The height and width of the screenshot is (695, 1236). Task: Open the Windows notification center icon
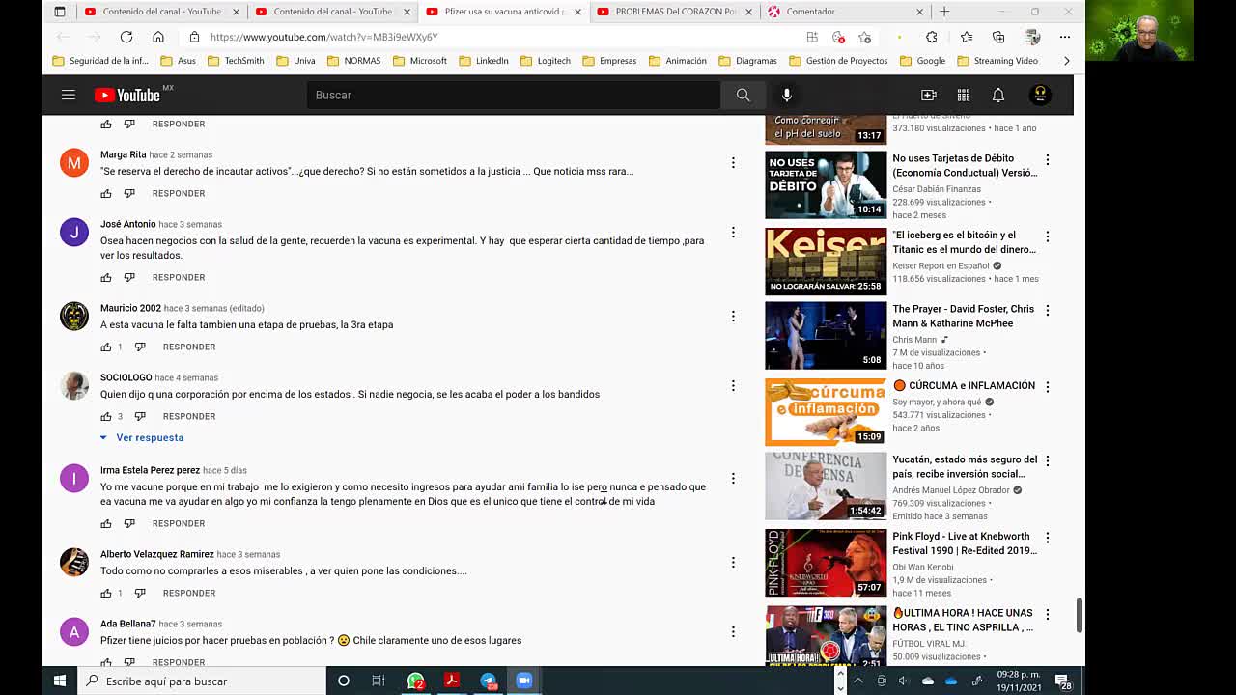coord(1062,681)
